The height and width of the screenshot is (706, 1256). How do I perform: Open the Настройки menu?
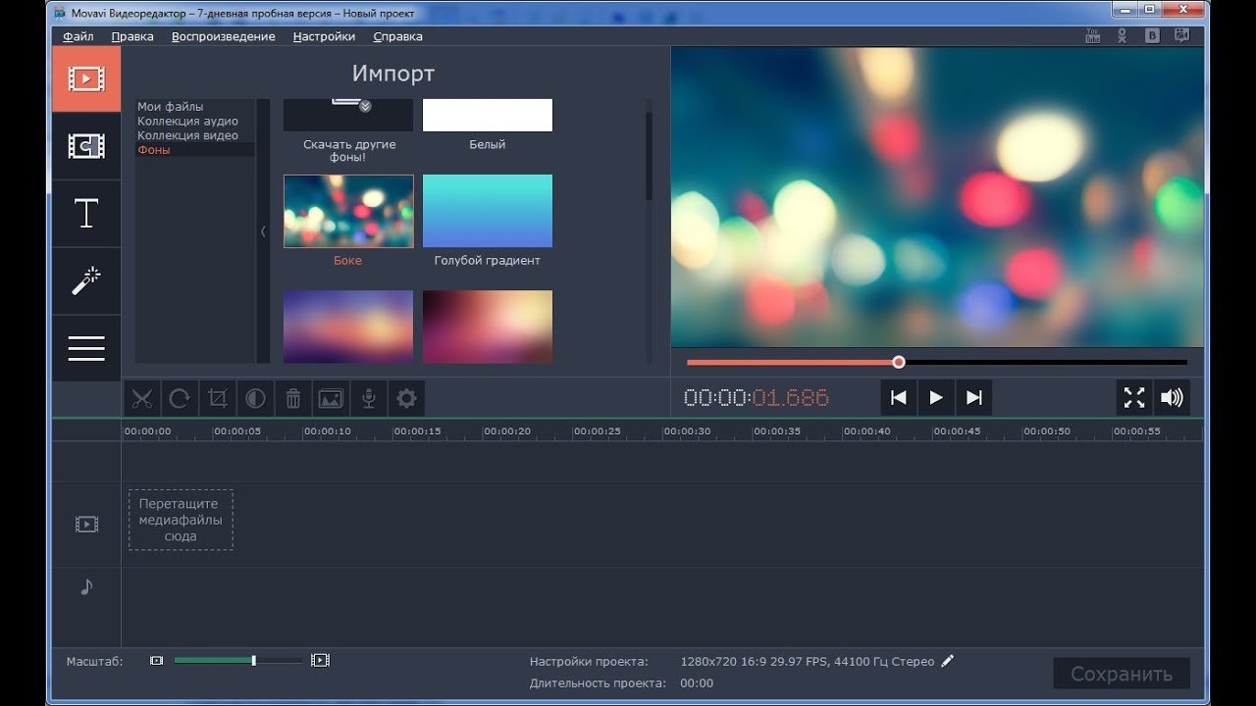[x=324, y=36]
